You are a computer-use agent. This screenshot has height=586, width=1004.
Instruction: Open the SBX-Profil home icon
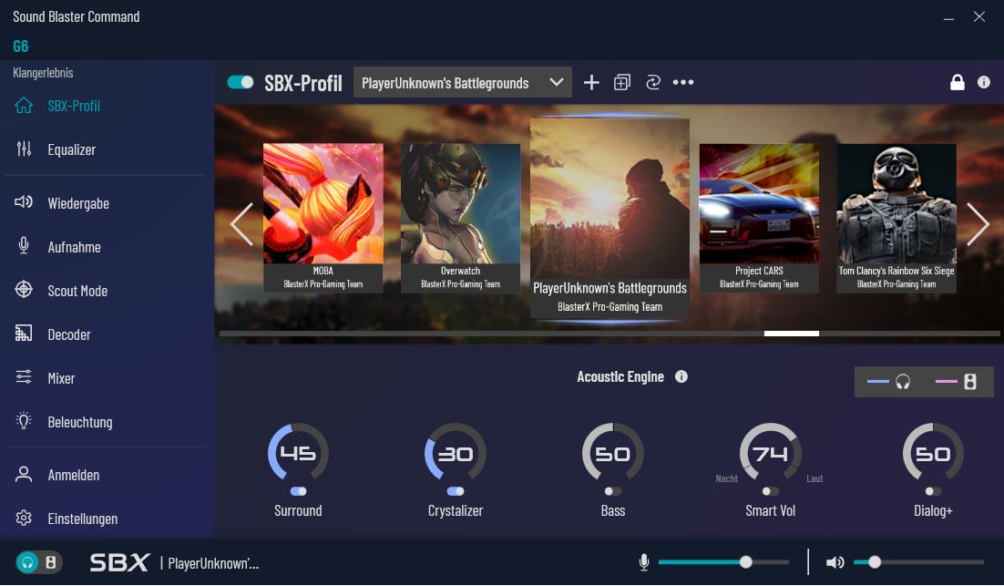point(24,106)
